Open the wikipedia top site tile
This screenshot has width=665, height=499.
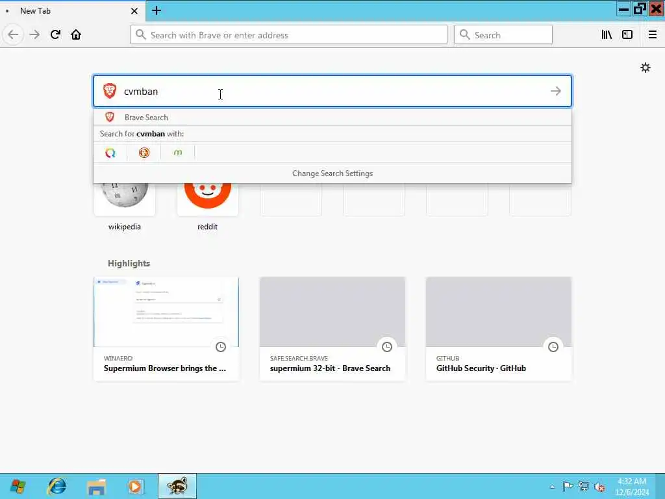tap(124, 207)
